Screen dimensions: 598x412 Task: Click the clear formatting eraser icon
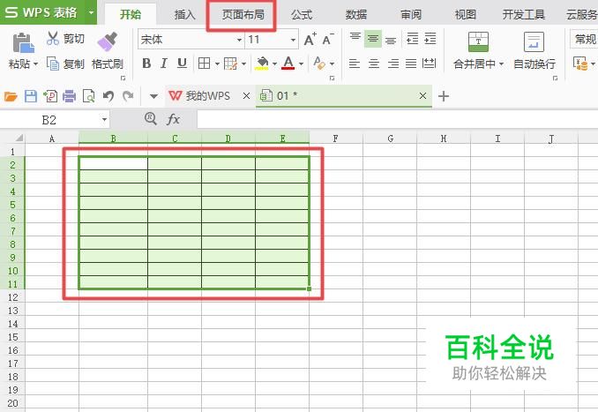tap(319, 64)
